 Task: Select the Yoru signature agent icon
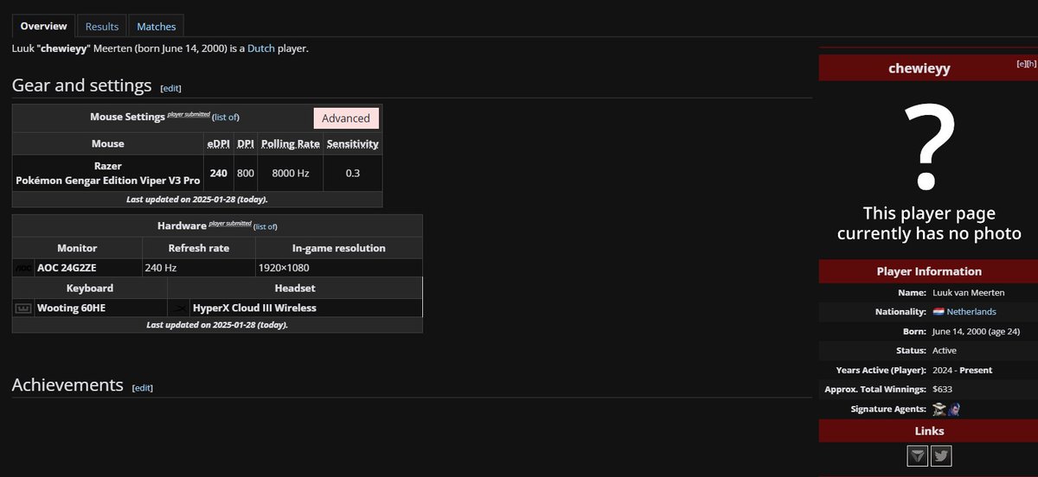point(954,409)
